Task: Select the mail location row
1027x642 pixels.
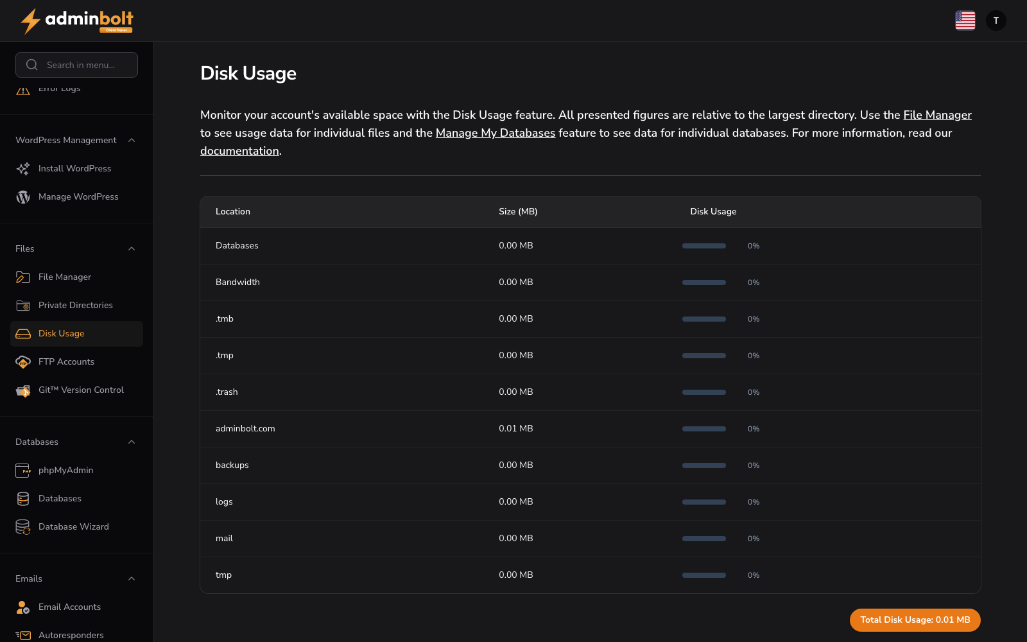Action: tap(591, 539)
